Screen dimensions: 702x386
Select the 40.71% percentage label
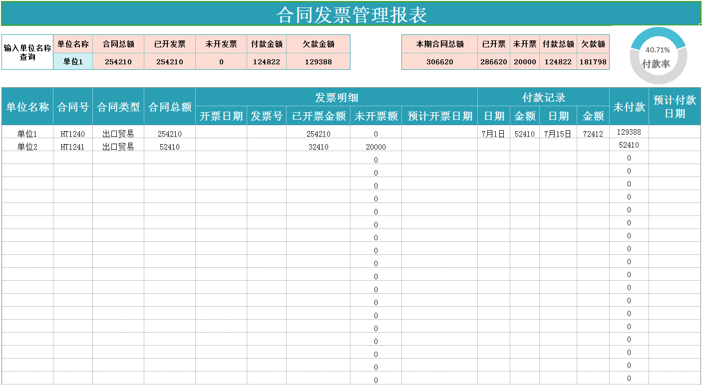[x=659, y=49]
